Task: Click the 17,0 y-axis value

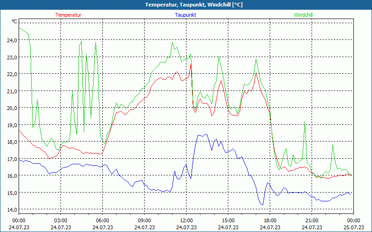Action: 12,159
